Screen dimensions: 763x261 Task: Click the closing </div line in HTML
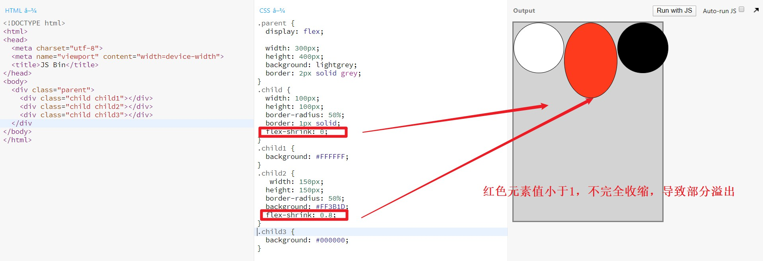click(22, 124)
